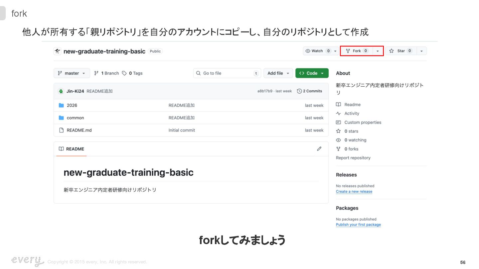Click the star icon beside 0 stars

[x=338, y=131]
